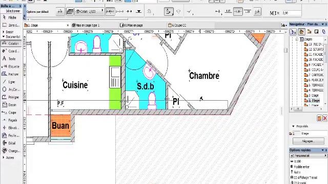
Task: Click the Etage name field in Propriétés
Action: tap(314, 133)
